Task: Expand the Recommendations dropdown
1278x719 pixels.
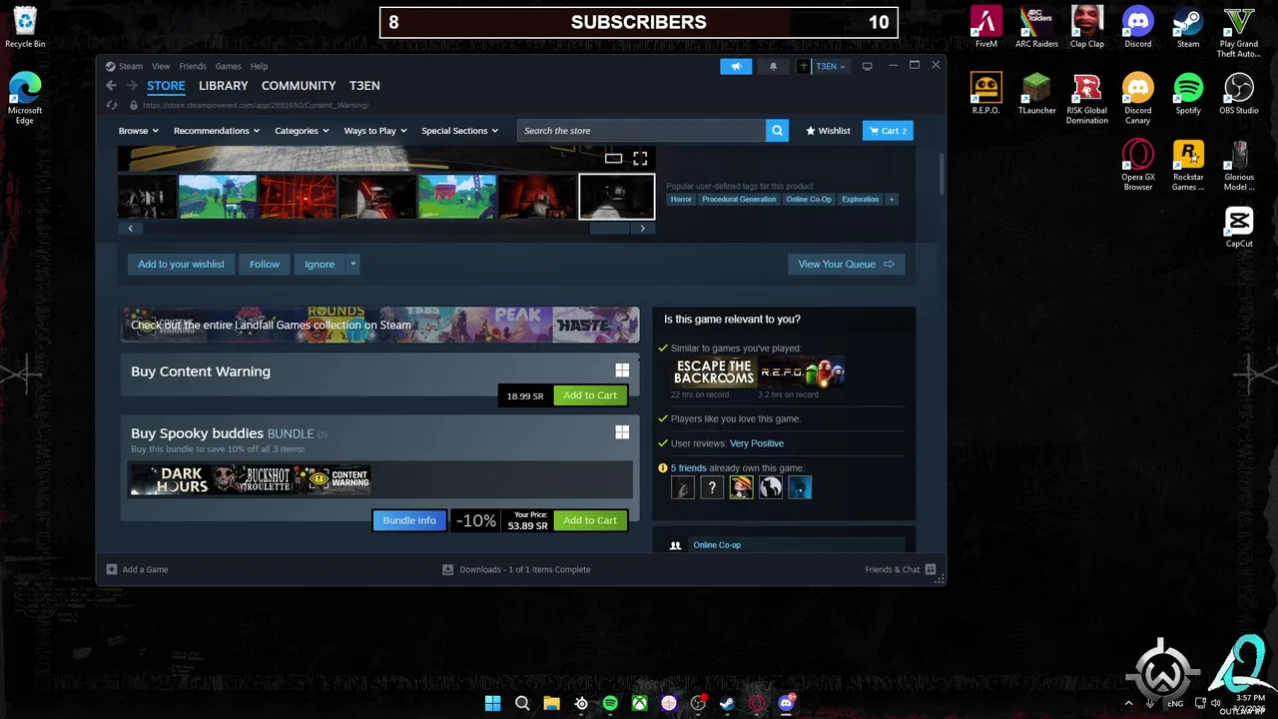Action: click(217, 131)
